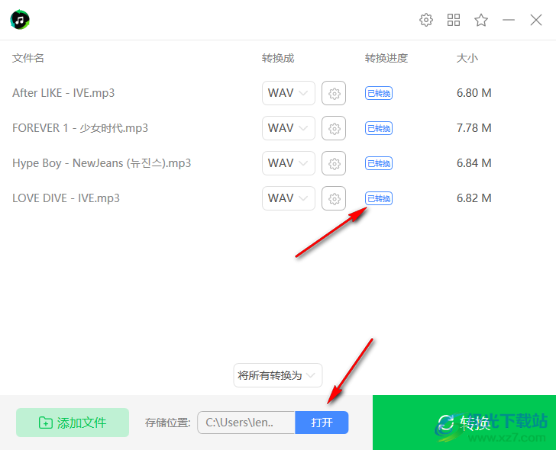Open settings gear for FOREVER 1 row

coord(334,128)
